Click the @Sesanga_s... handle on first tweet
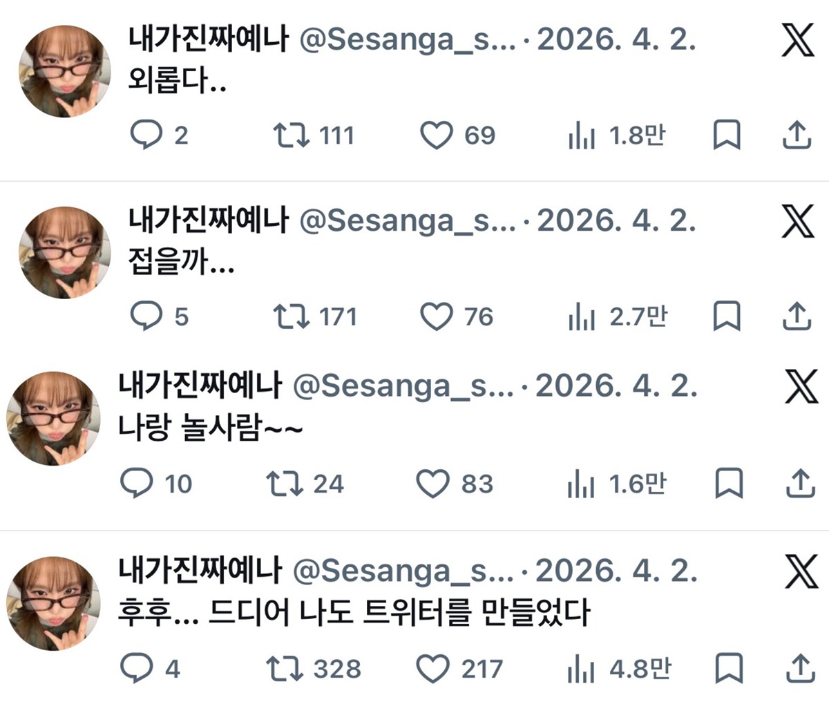This screenshot has height=713, width=829. click(408, 41)
